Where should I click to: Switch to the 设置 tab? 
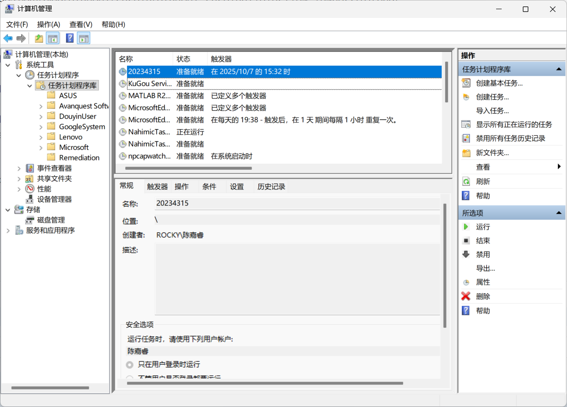(x=237, y=186)
